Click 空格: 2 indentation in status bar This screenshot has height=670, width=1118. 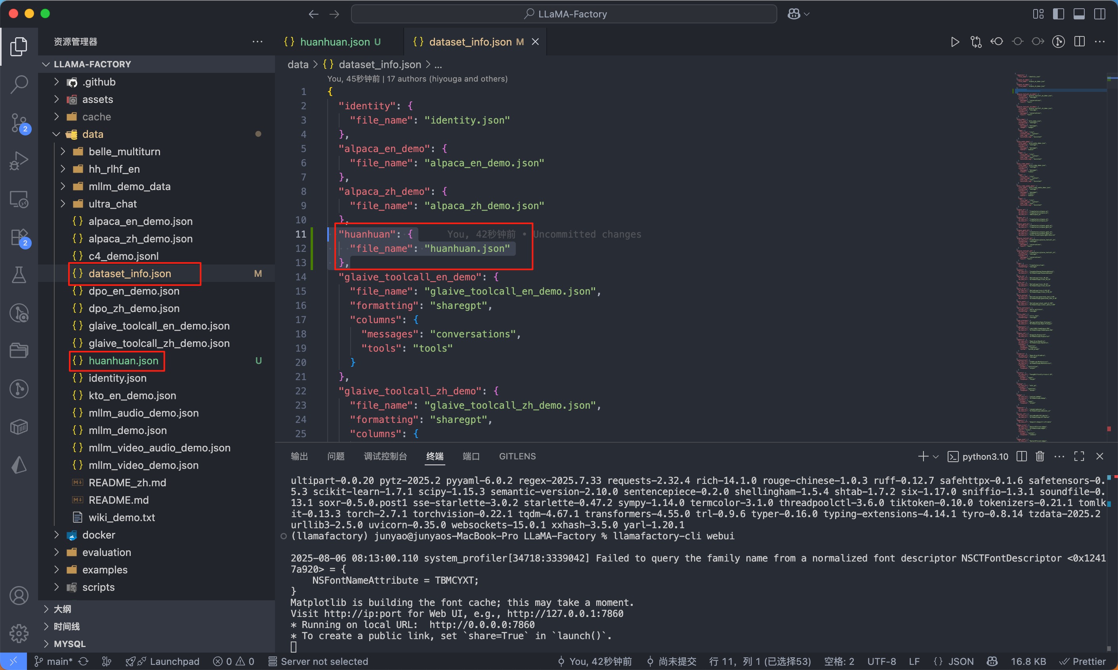click(x=839, y=661)
